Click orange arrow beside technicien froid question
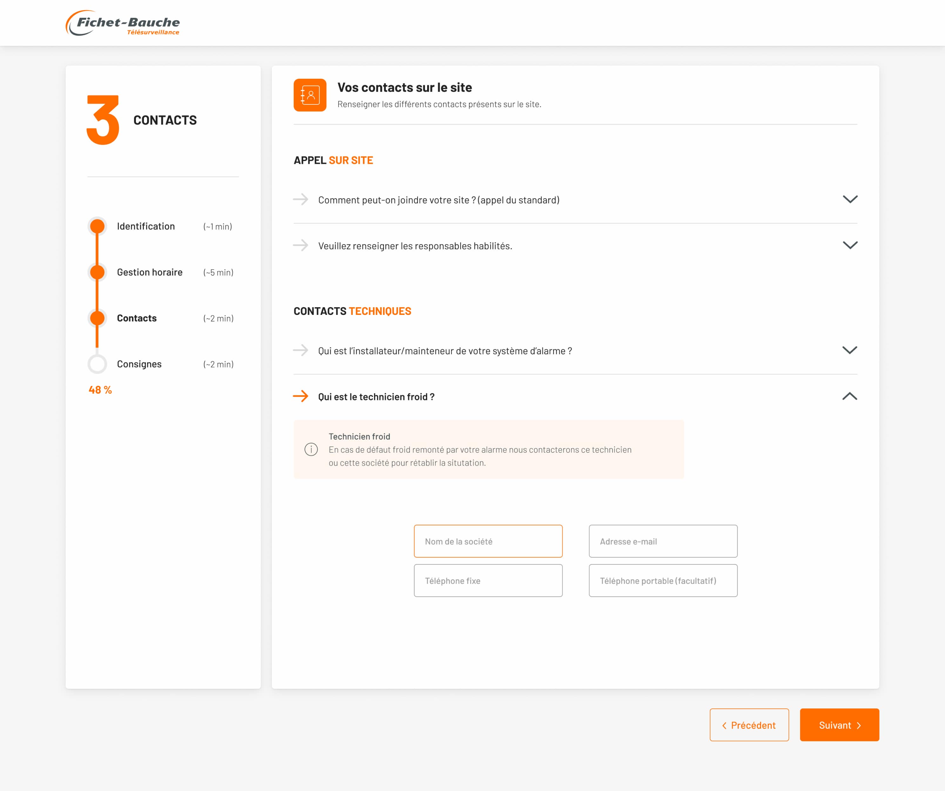 tap(301, 396)
